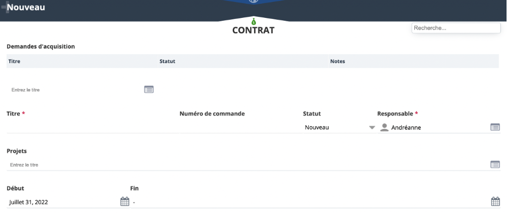This screenshot has height=213, width=508.
Task: Sort by the Statut column header
Action: pyautogui.click(x=167, y=61)
